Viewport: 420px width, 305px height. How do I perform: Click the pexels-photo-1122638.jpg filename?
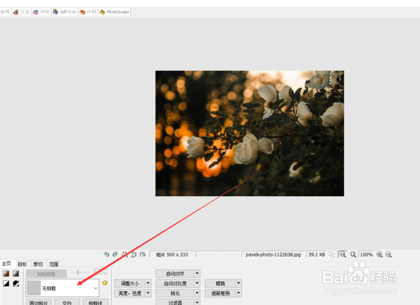[x=273, y=254]
